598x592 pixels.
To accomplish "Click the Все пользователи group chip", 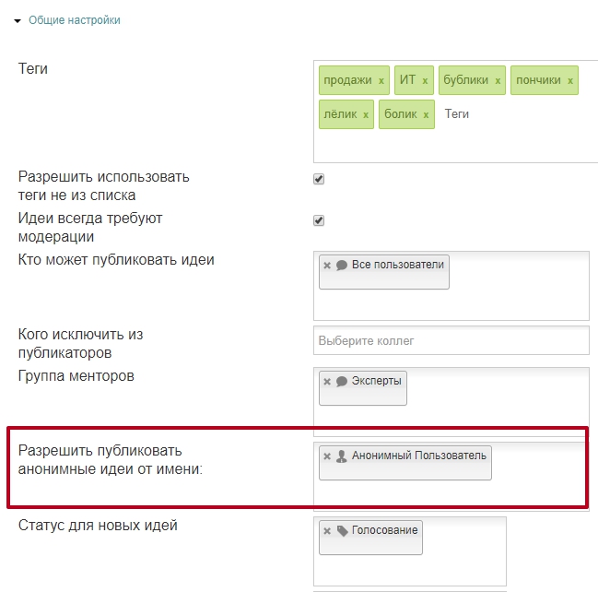I will pyautogui.click(x=384, y=272).
